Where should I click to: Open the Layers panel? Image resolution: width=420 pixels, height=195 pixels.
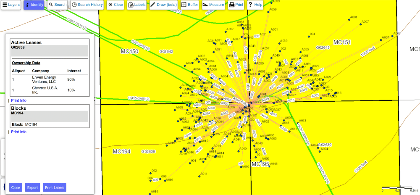click(11, 5)
